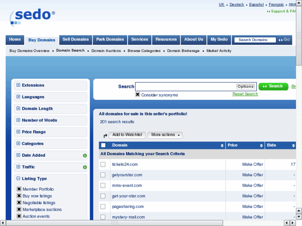Switch to the UK site link
302x226 pixels.
221,5
